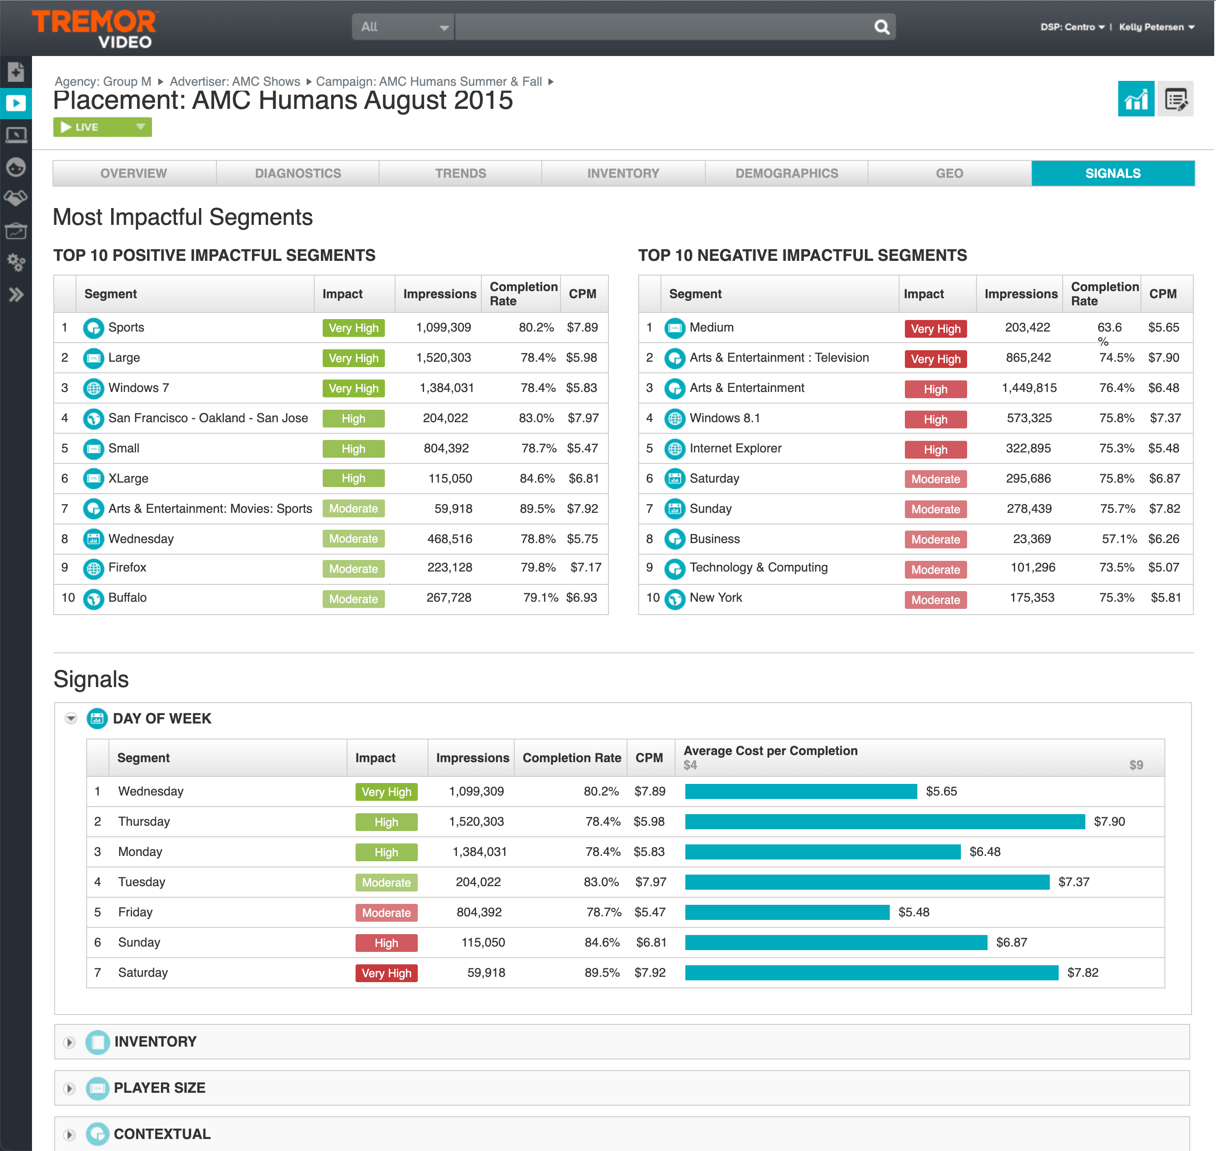1216x1151 pixels.
Task: Click the Thursday cost per completion bar
Action: pos(885,822)
